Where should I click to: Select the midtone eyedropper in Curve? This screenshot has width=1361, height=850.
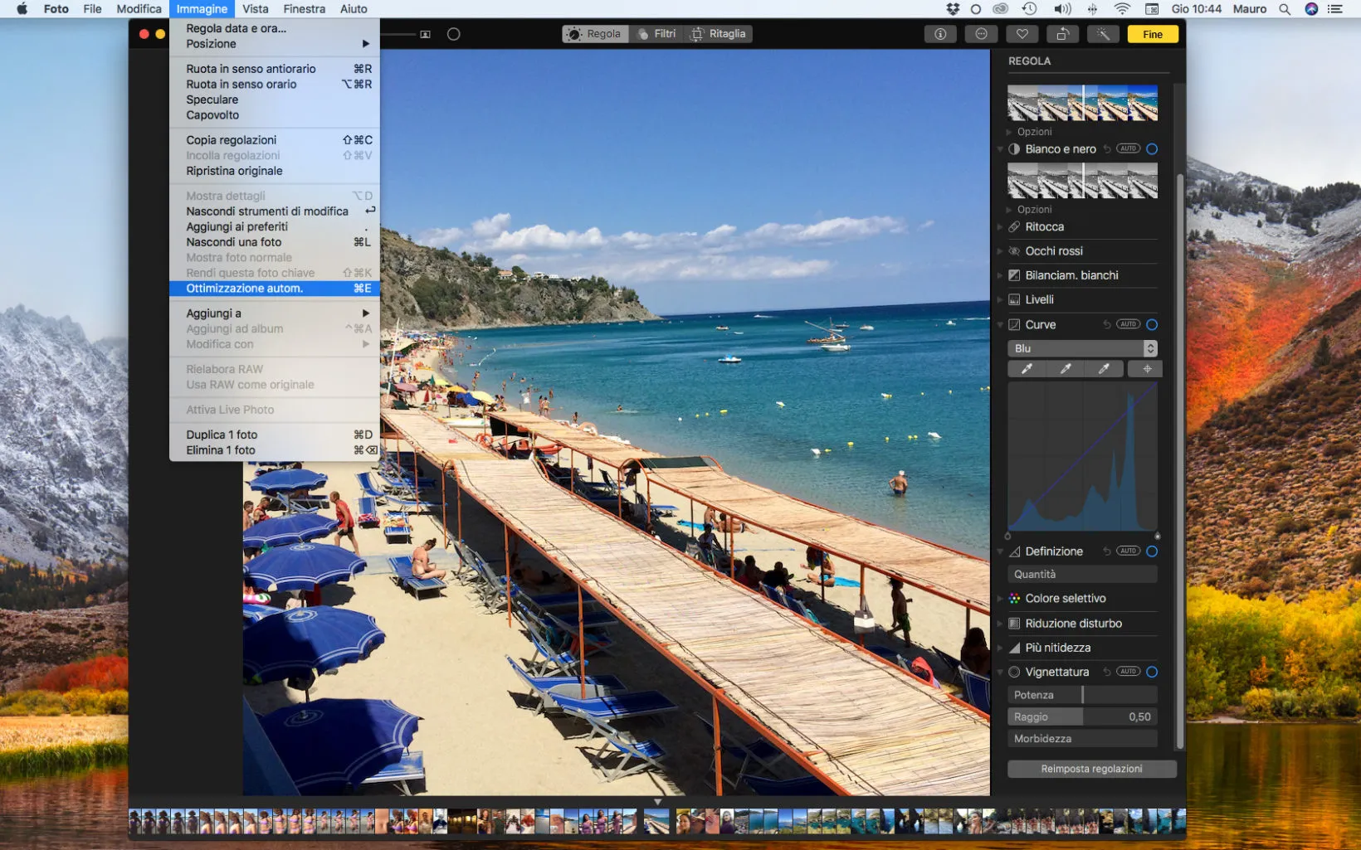coord(1066,369)
